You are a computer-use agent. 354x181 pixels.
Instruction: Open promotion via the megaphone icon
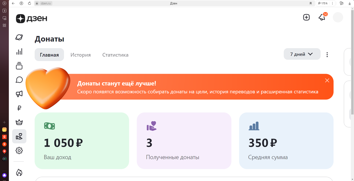[19, 94]
